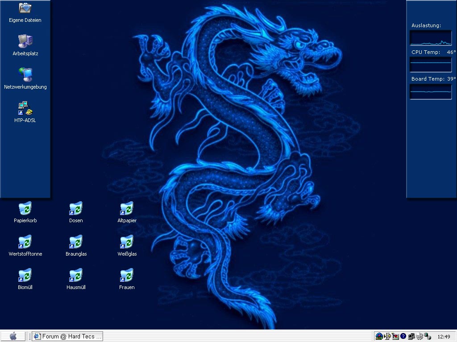Image resolution: width=457 pixels, height=342 pixels.
Task: Select the Braunglas shortcut icon
Action: pyautogui.click(x=76, y=242)
